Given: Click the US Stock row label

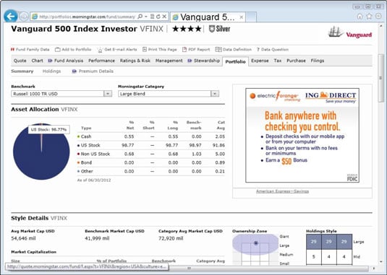Looking at the screenshot, I should [90, 145].
